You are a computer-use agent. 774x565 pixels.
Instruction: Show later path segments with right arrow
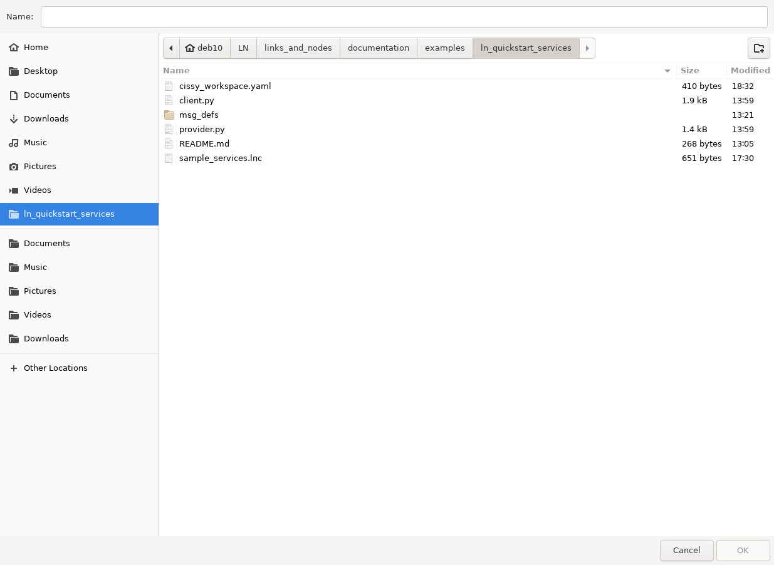(x=587, y=48)
